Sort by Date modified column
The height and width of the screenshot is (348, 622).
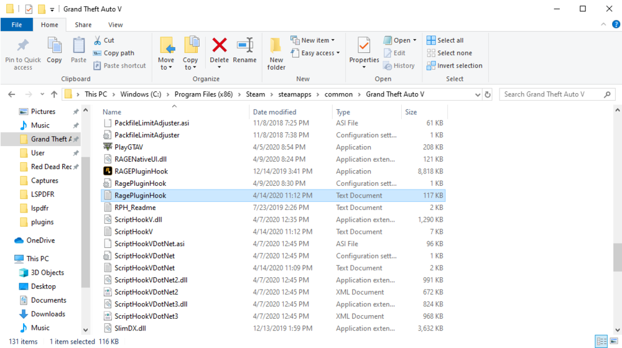click(274, 112)
